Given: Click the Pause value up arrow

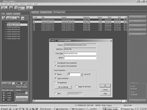Looking at the screenshot, I should 81,74.
